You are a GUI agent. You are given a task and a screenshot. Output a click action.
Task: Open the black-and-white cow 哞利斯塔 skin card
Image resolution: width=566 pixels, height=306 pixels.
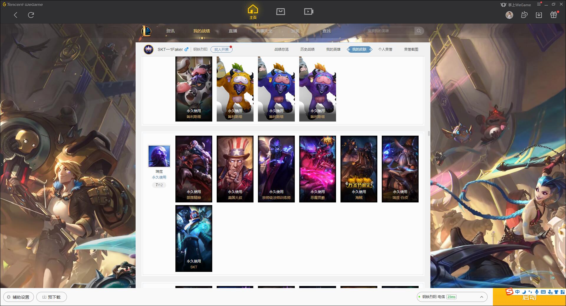pos(194,89)
